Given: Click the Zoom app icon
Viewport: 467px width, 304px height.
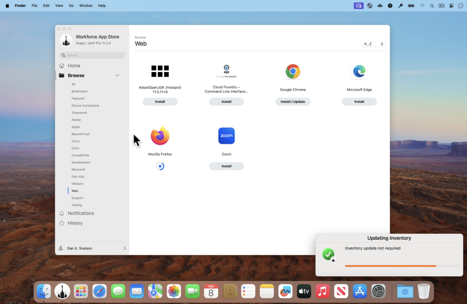Looking at the screenshot, I should [226, 135].
